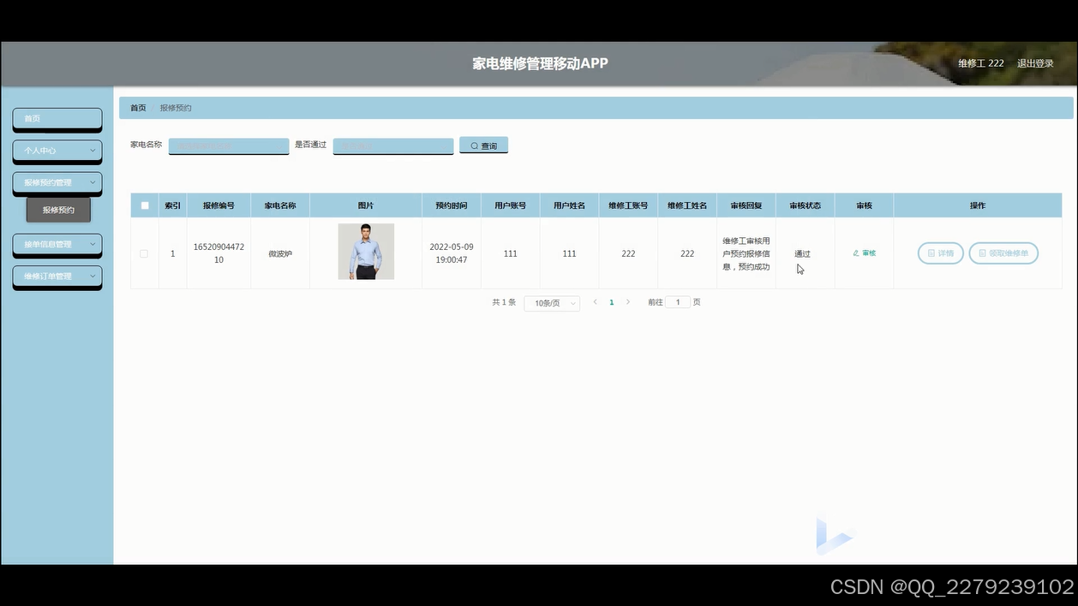Switch to the 报修预约 breadcrumb tab
This screenshot has height=606, width=1078.
tap(175, 107)
